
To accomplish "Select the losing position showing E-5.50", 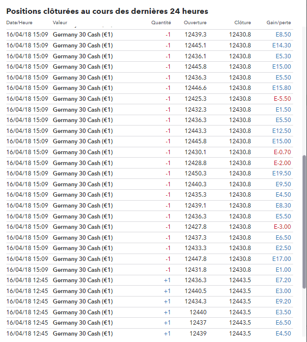I will click(x=148, y=99).
